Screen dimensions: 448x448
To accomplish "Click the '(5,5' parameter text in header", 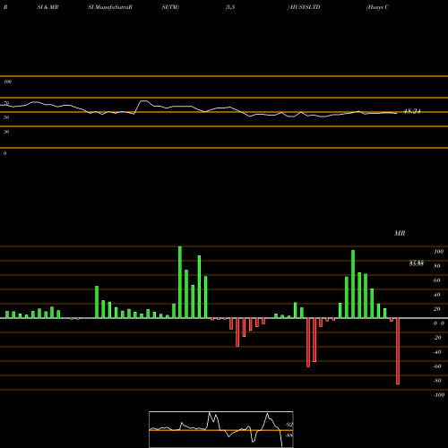I will 230,7.
